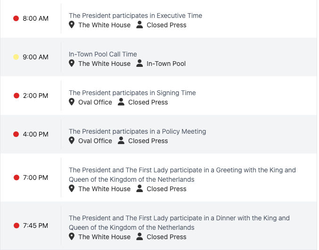Click the location pin in the 7:00 PM row
Image resolution: width=319 pixels, height=250 pixels.
tap(72, 189)
